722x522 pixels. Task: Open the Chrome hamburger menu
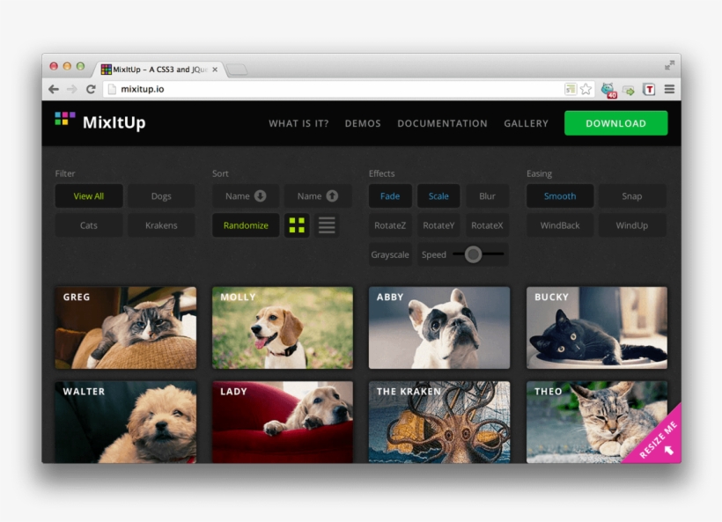click(x=670, y=89)
